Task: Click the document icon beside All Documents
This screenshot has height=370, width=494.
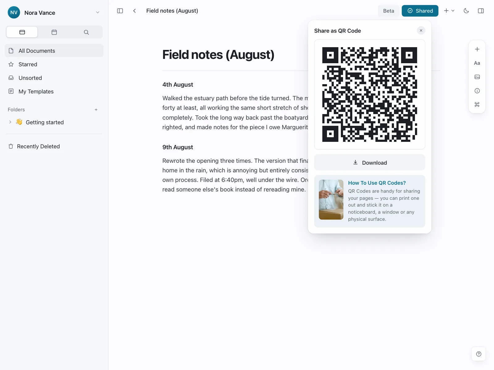Action: coord(11,51)
